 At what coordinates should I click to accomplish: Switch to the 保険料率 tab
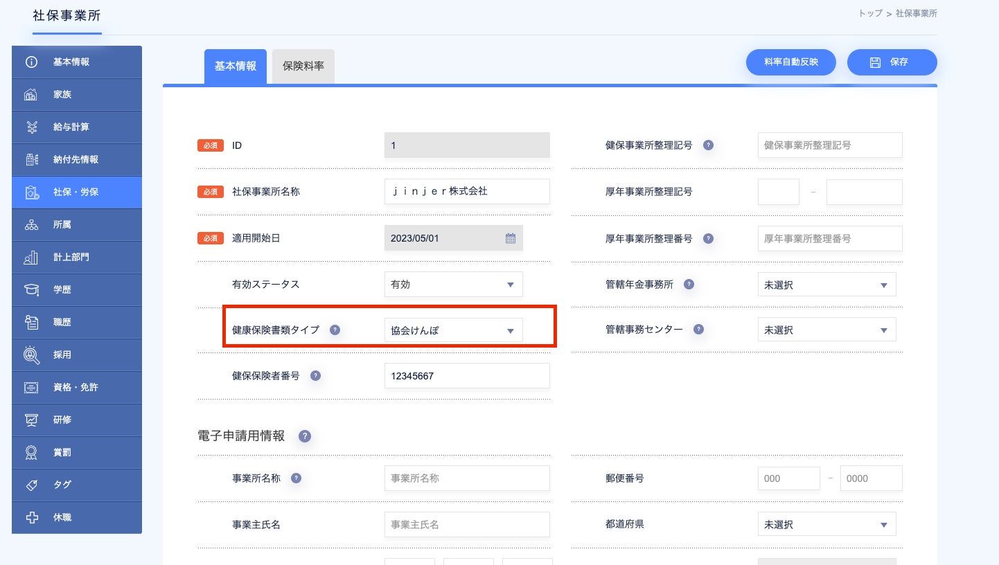pos(303,66)
